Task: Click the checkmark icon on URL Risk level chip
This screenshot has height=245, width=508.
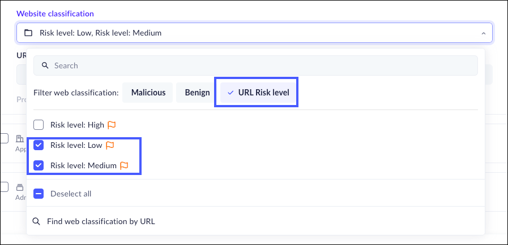Action: pyautogui.click(x=230, y=93)
